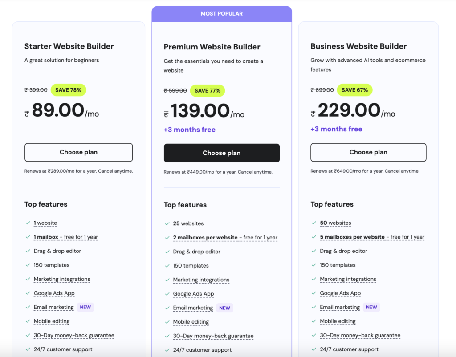Viewport: 456px width, 357px height.
Task: Click Choose plan for Business Website Builder
Action: click(368, 152)
